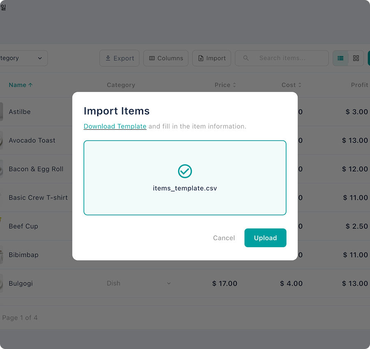Click the Export button
Image resolution: width=370 pixels, height=349 pixels.
coord(119,58)
